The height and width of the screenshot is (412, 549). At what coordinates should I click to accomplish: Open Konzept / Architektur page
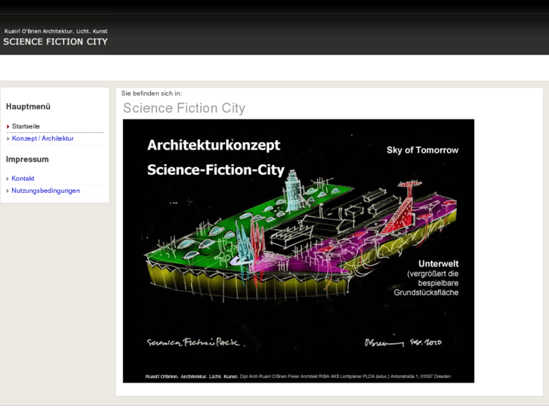[x=43, y=138]
